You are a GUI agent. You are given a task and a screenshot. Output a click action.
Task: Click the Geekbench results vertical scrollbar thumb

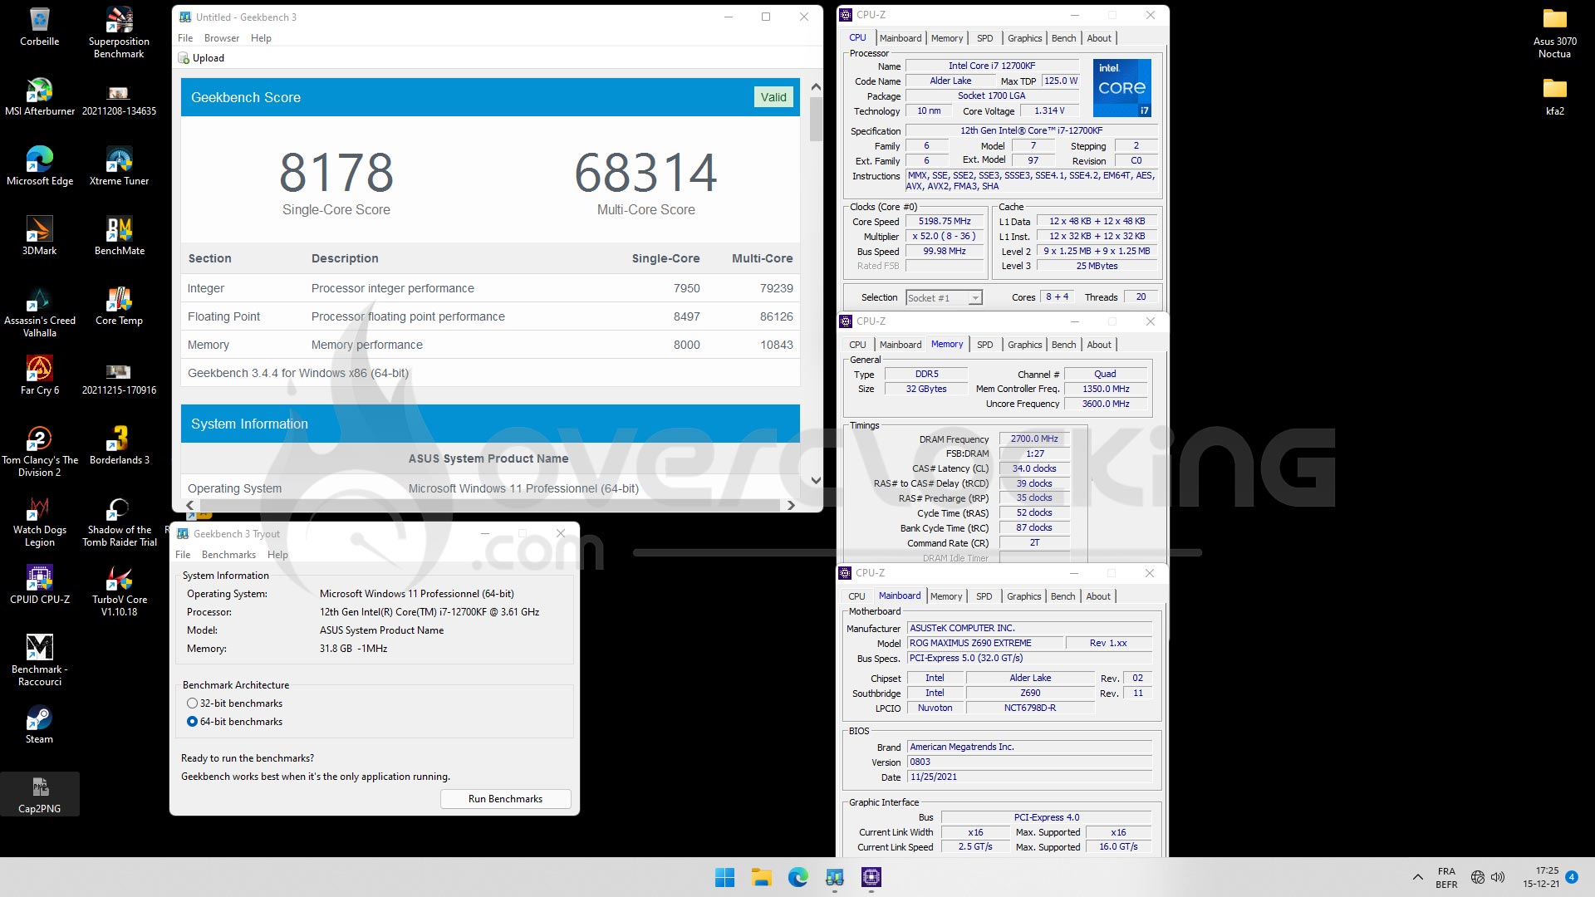pyautogui.click(x=816, y=119)
